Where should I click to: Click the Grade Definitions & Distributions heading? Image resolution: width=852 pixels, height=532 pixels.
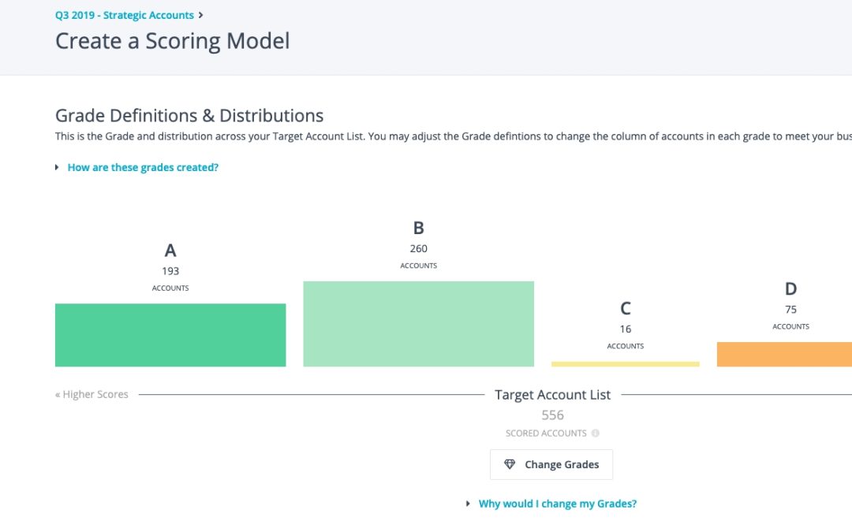pyautogui.click(x=189, y=116)
